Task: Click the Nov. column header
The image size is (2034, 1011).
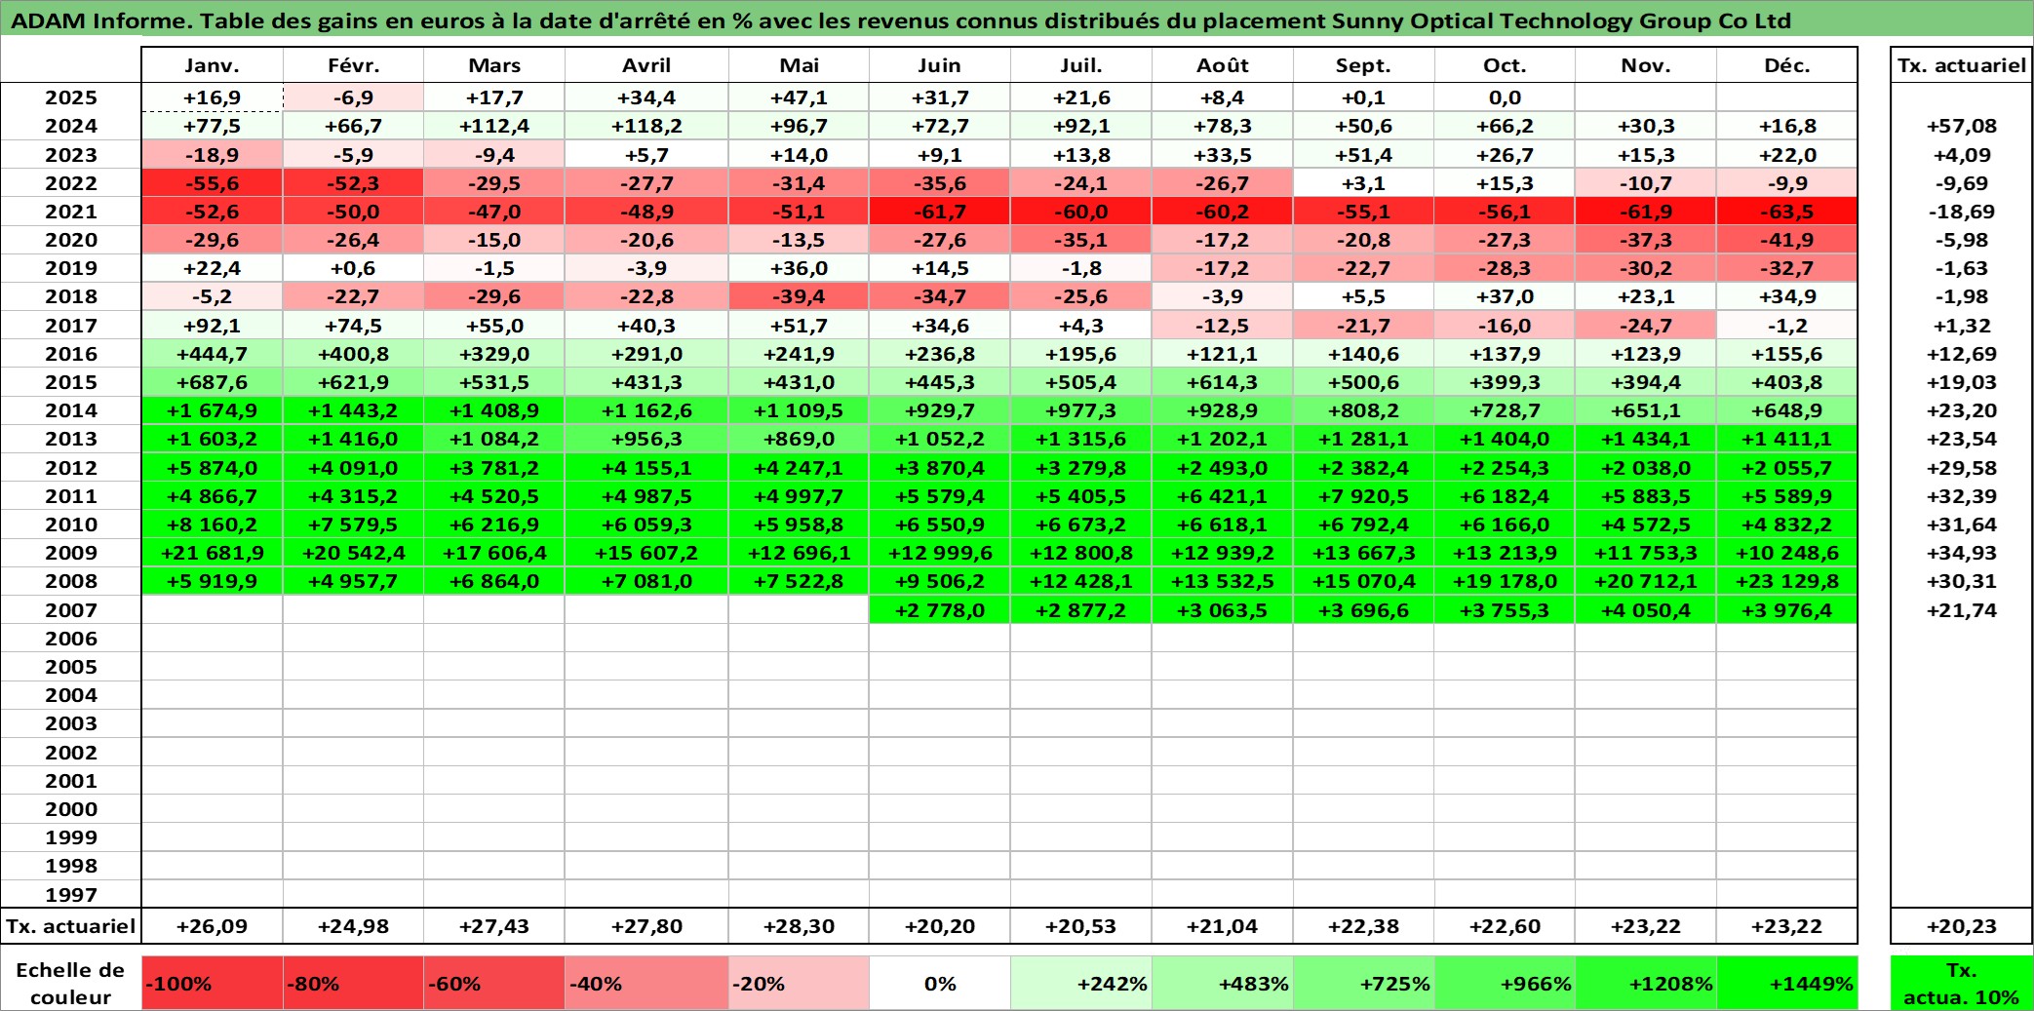Action: tap(1646, 65)
